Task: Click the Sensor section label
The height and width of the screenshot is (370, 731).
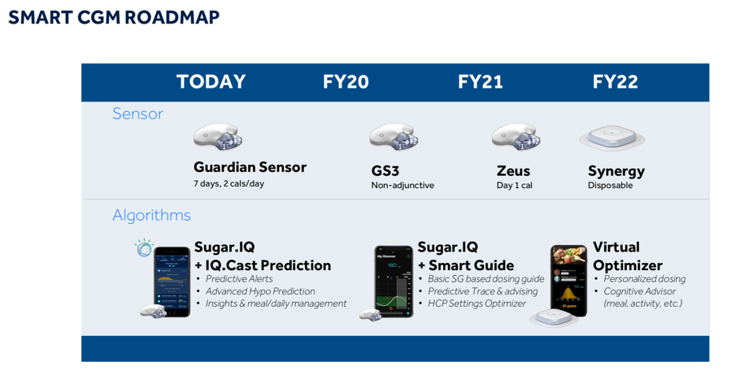Action: pos(138,114)
